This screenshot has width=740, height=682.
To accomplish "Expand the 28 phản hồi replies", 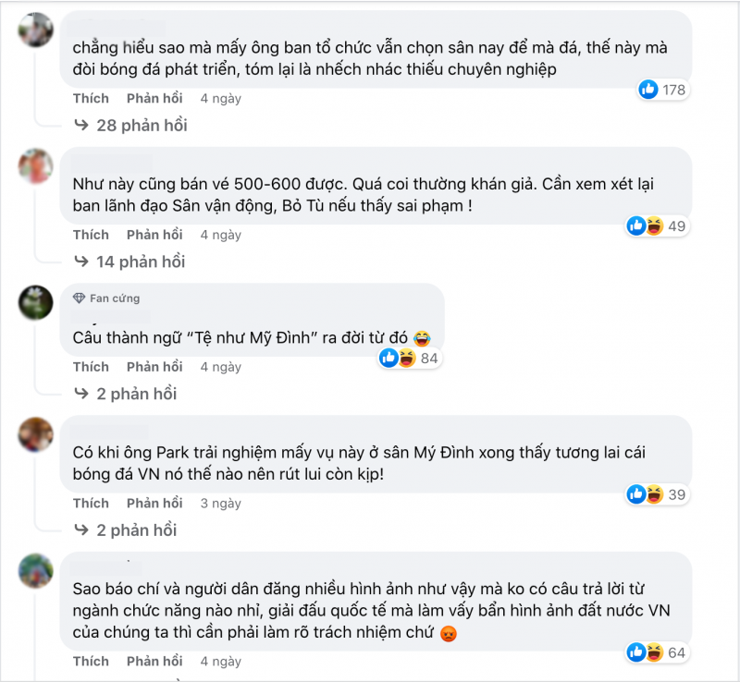I will 131,125.
